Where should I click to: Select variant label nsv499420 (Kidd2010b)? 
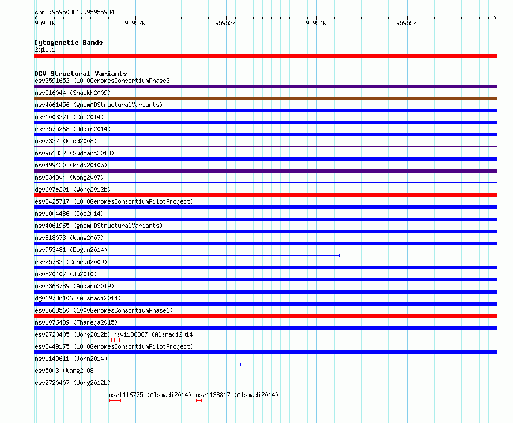coord(71,165)
